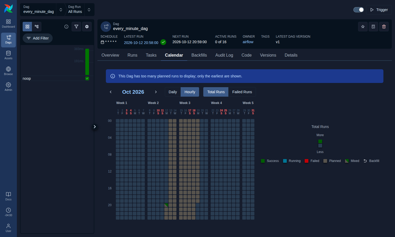Open the Code tab
This screenshot has width=395, height=237.
[x=246, y=55]
